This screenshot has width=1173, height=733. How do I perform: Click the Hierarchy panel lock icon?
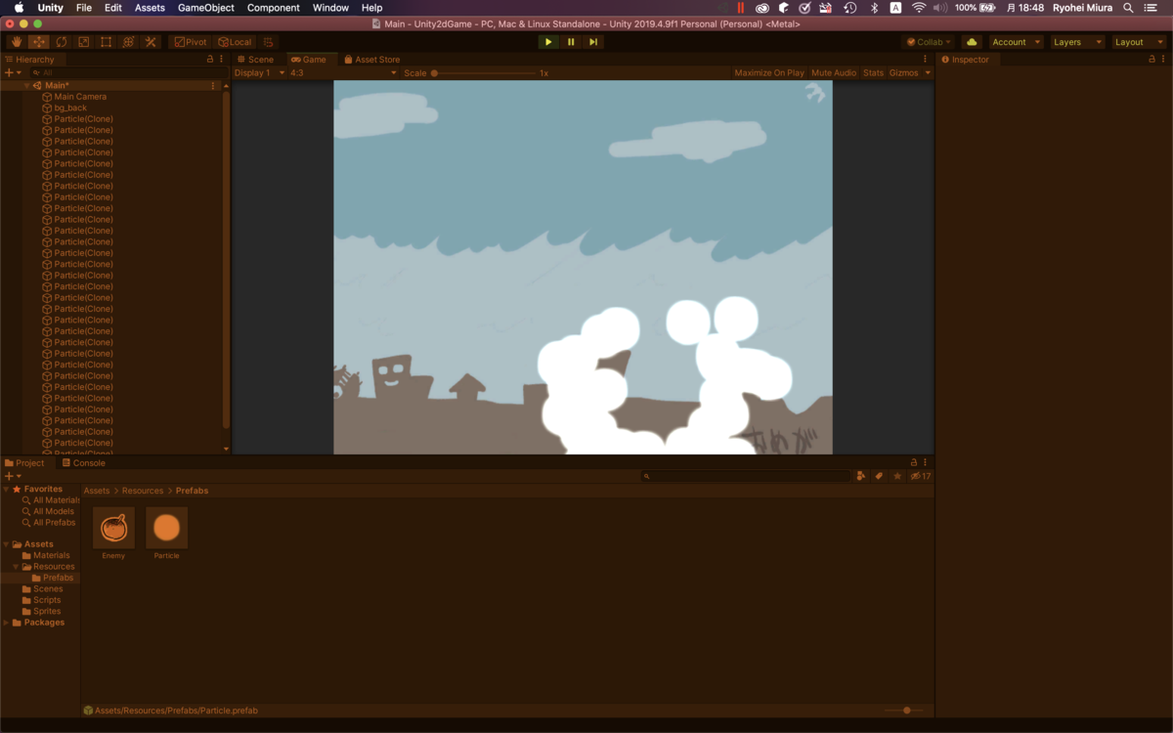[x=210, y=59]
